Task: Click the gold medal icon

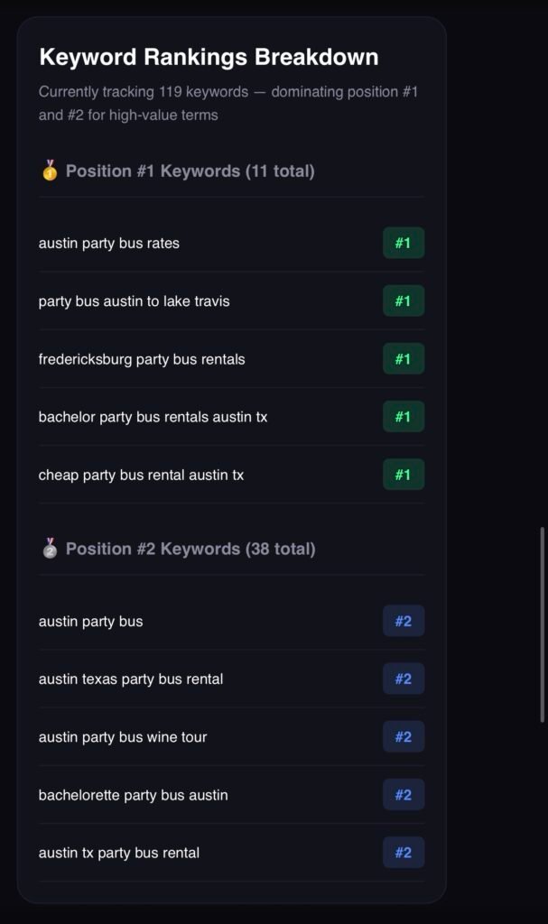Action: [x=50, y=171]
